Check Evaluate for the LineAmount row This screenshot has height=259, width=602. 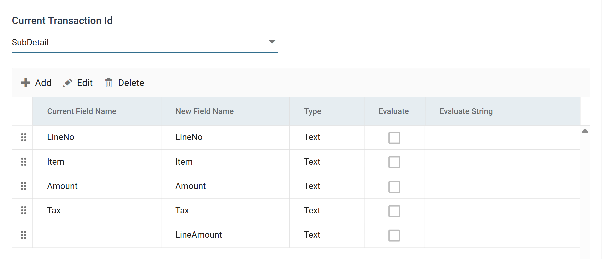394,235
